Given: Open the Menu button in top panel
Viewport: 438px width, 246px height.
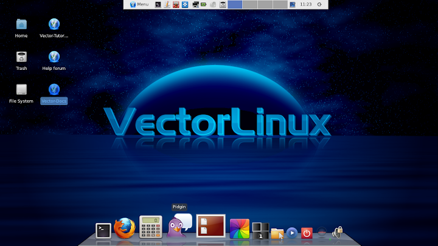Looking at the screenshot, I should coord(139,4).
